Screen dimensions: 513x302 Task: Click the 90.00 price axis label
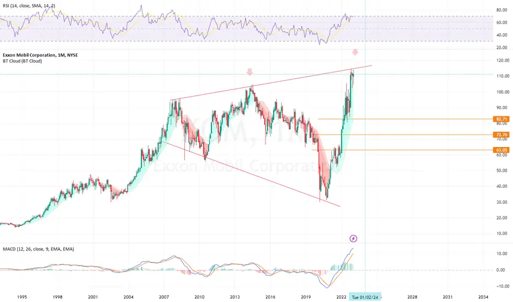click(x=503, y=108)
